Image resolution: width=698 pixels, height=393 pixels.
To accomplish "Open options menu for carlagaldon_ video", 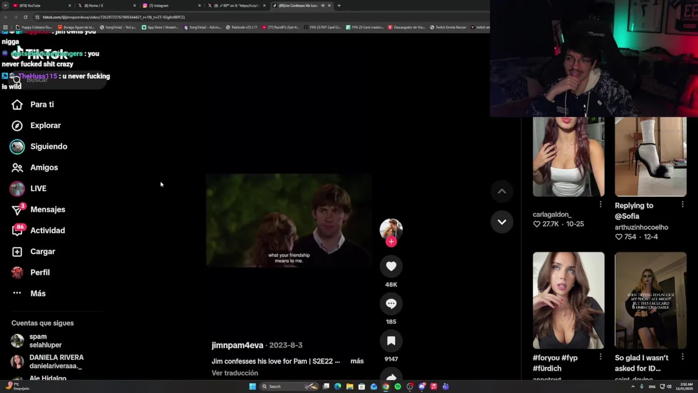I will (600, 204).
